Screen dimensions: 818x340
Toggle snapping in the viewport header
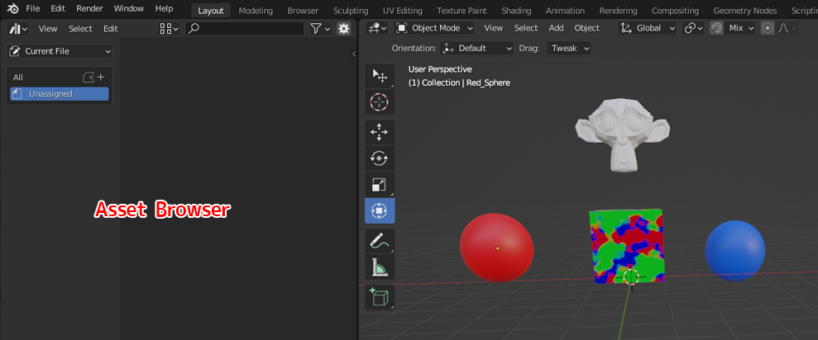pos(716,28)
